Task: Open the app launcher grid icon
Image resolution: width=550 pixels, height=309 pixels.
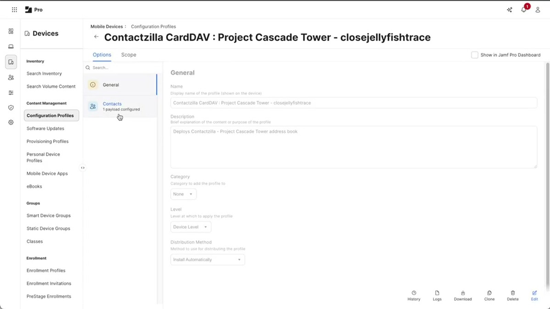Action: pyautogui.click(x=14, y=10)
